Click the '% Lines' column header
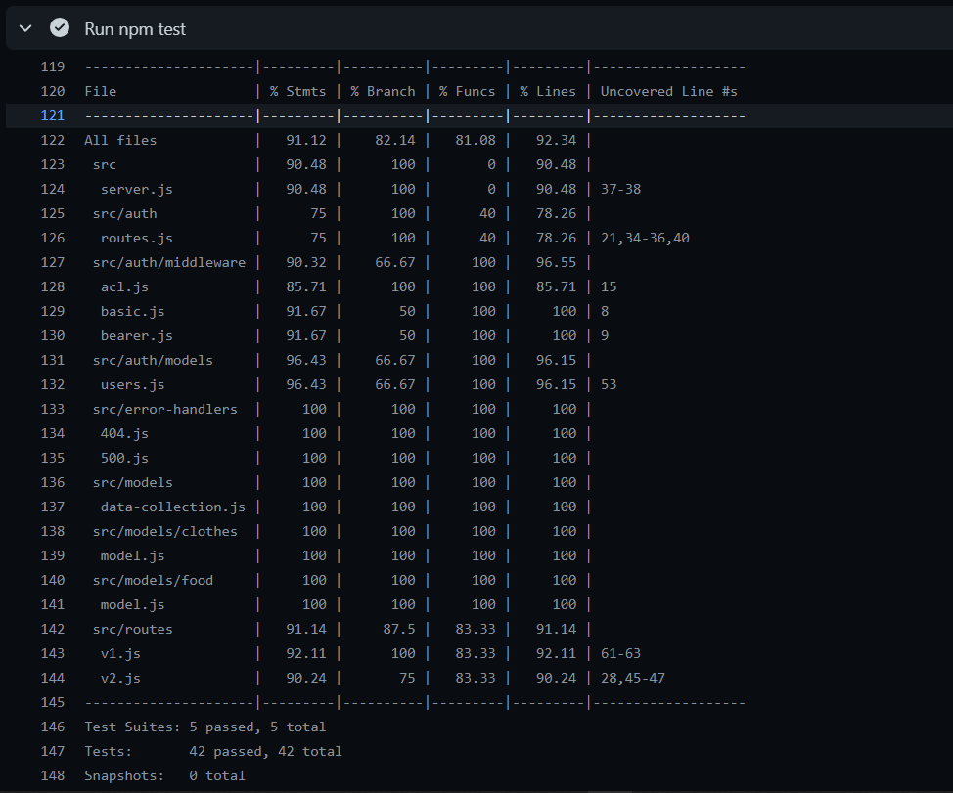Screen dimensions: 953x793 [x=548, y=91]
